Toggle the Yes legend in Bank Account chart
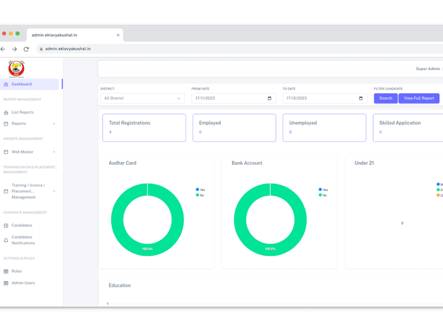Viewport: 443px width, 332px height. tap(323, 190)
